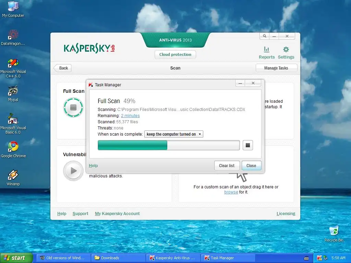Click Cloud protection button
The width and height of the screenshot is (351, 263).
[x=175, y=54]
